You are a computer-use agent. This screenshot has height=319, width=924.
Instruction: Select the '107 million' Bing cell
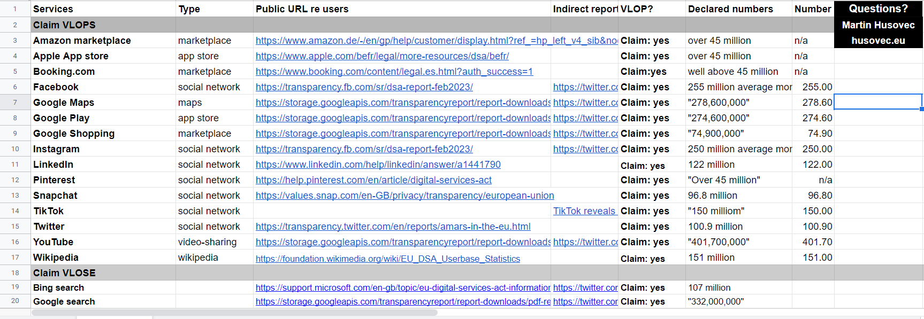click(x=739, y=287)
